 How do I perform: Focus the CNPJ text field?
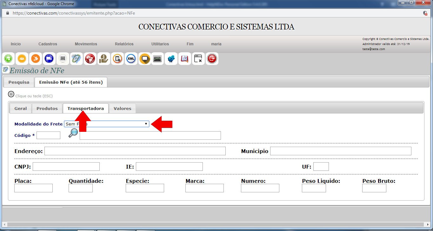coord(66,166)
